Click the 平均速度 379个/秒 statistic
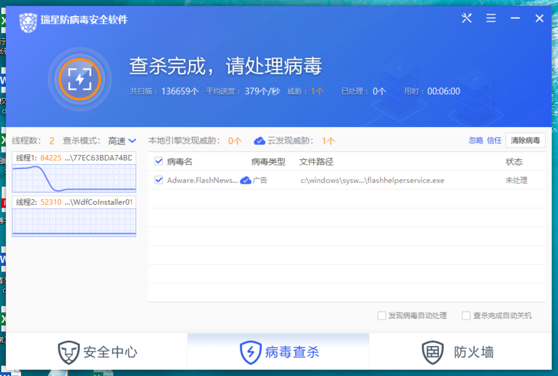This screenshot has width=558, height=376. tap(243, 91)
